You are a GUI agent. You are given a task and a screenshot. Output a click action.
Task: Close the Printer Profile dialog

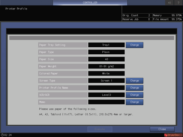[162, 129]
